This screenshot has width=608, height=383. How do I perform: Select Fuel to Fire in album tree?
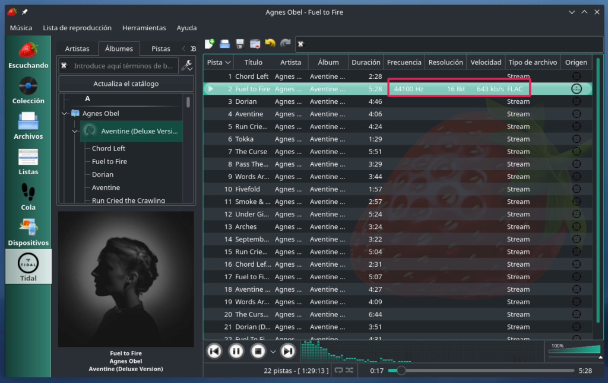109,161
